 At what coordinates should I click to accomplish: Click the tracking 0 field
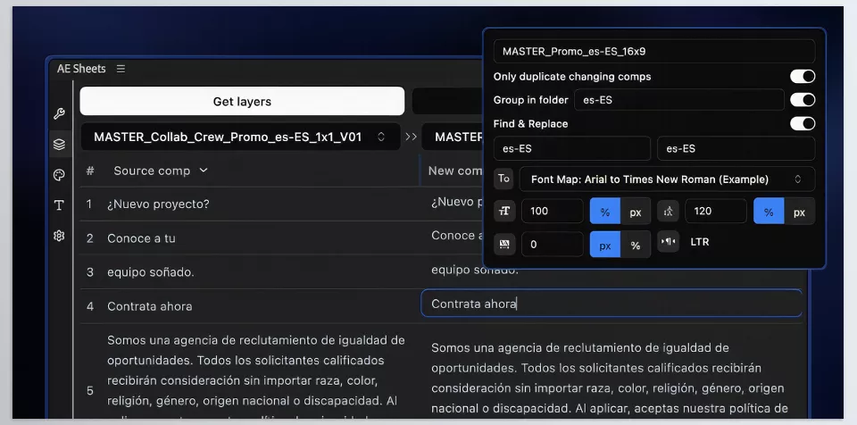553,244
